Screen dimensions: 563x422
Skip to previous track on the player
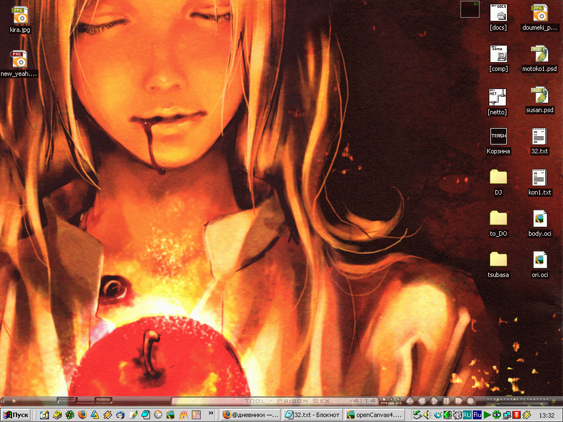coord(422,401)
